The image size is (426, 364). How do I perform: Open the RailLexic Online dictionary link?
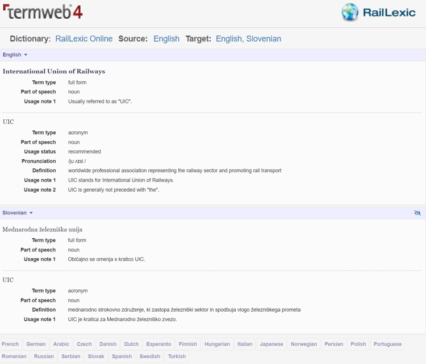click(x=84, y=39)
